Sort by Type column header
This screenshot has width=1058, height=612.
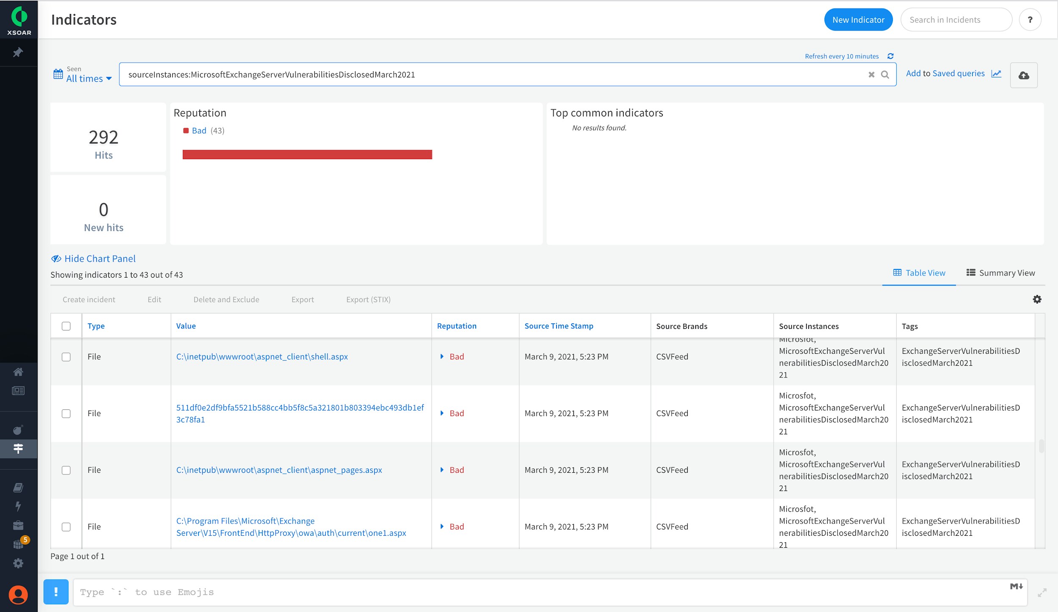click(x=96, y=326)
